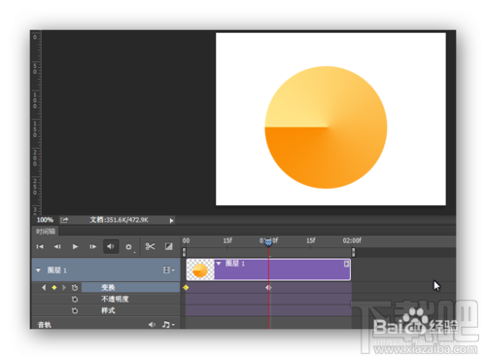Click the 100% zoom level field
The image size is (486, 359).
45,220
